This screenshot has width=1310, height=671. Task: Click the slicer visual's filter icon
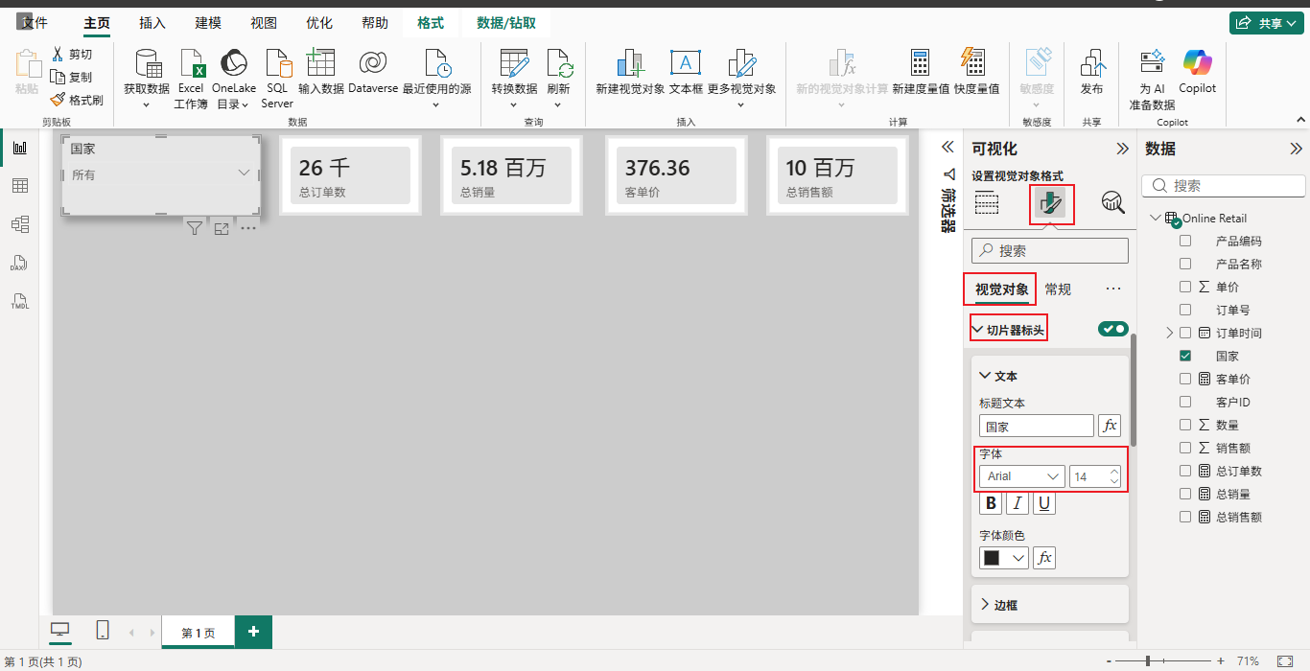pyautogui.click(x=195, y=228)
